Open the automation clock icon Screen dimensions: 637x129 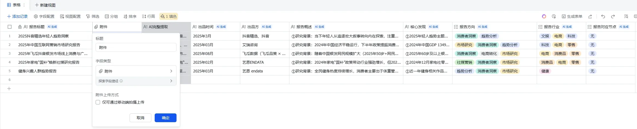pos(554,16)
